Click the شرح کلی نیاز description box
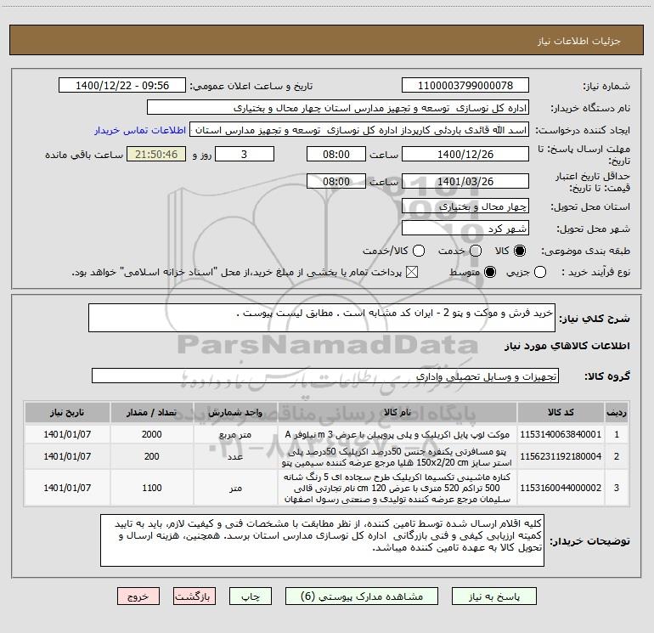 322,318
